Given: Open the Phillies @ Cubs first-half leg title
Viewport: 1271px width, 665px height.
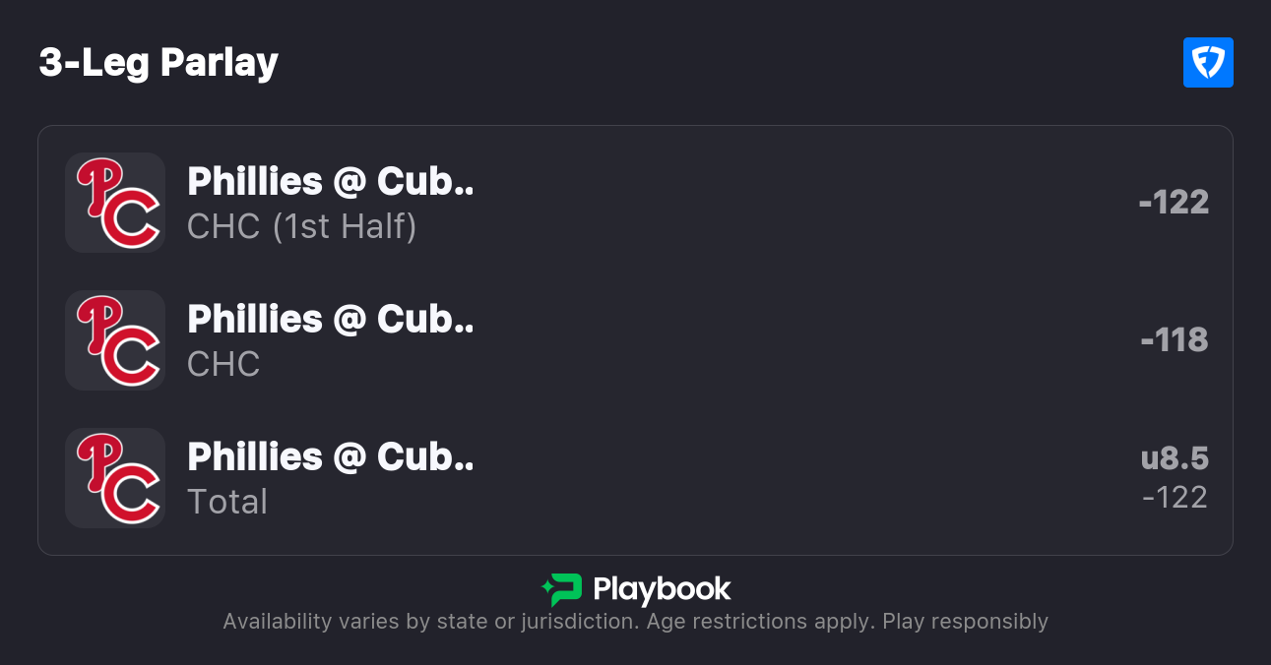Looking at the screenshot, I should [x=330, y=181].
